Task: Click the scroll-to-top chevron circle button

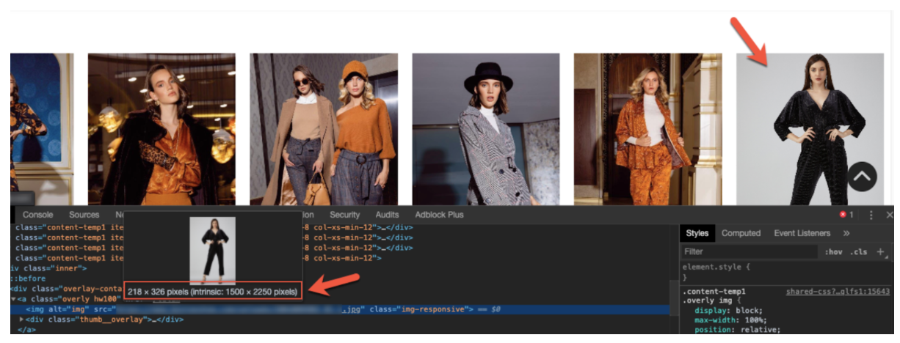Action: [x=862, y=176]
